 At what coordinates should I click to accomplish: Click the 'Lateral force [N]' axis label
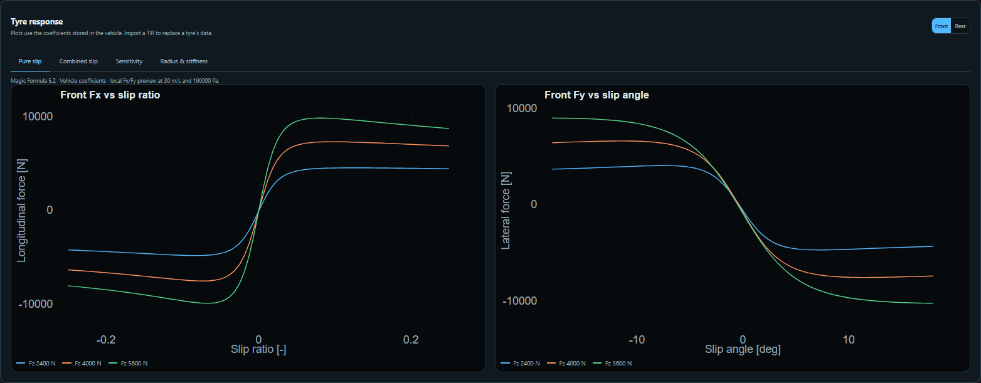point(506,210)
